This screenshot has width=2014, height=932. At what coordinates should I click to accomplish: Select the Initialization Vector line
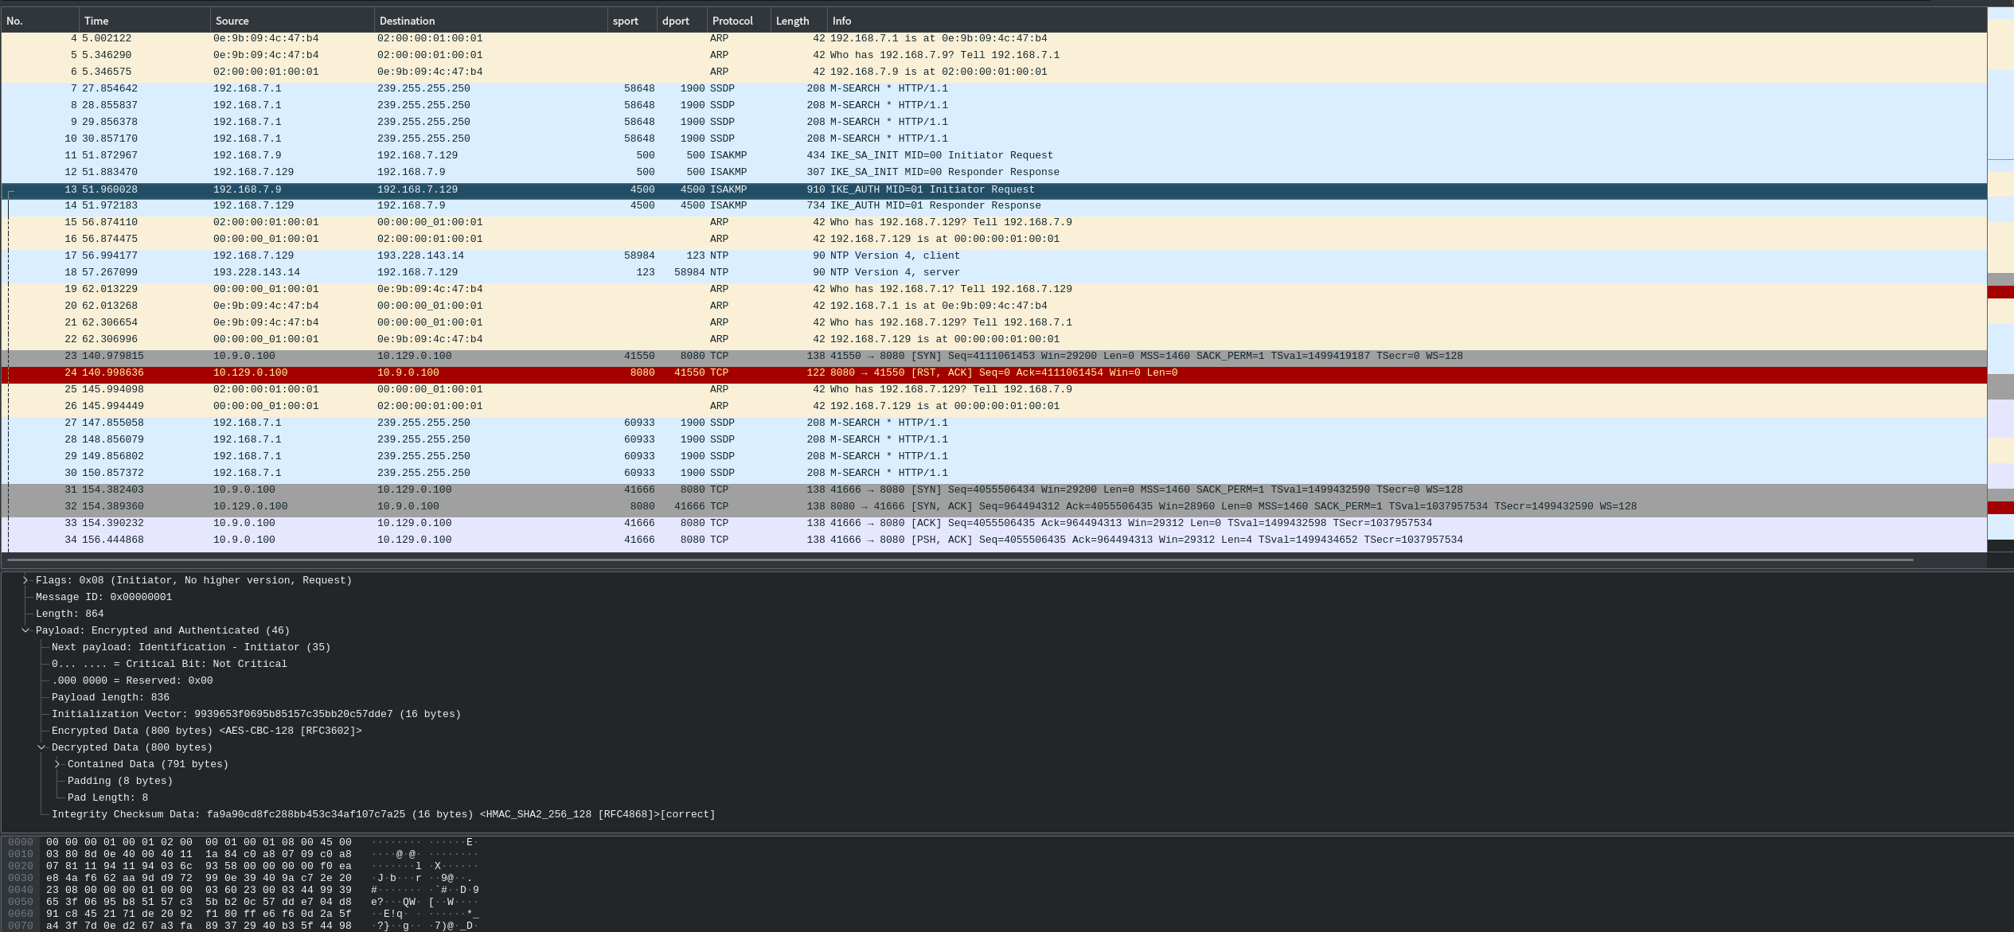256,714
